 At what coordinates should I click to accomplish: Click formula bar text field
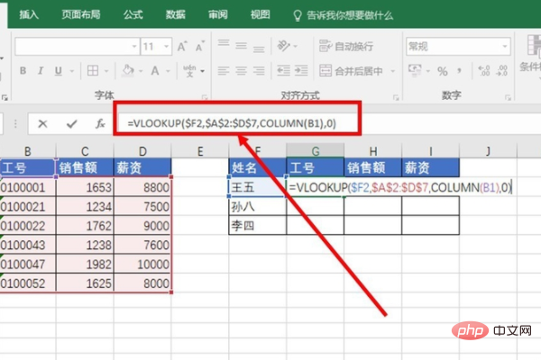[x=328, y=123]
